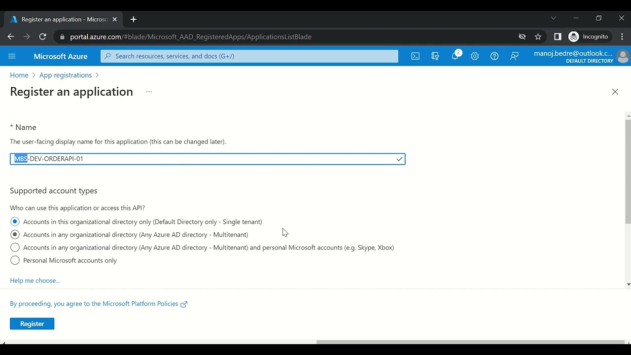Click the Supported account types heading

tap(54, 191)
